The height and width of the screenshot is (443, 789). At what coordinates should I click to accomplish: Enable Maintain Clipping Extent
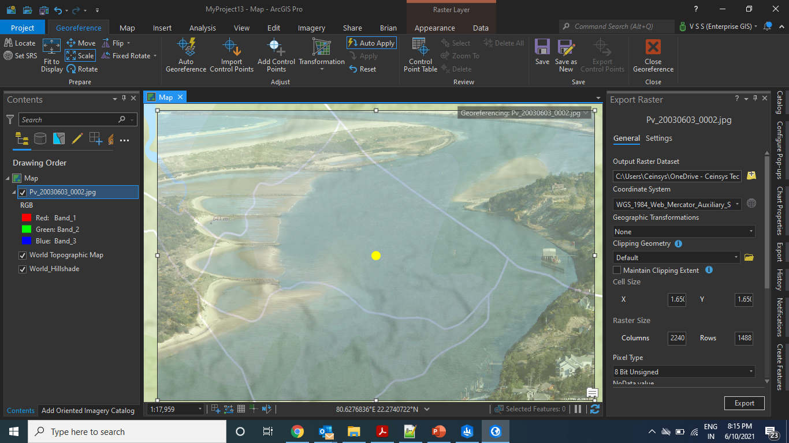pyautogui.click(x=616, y=270)
